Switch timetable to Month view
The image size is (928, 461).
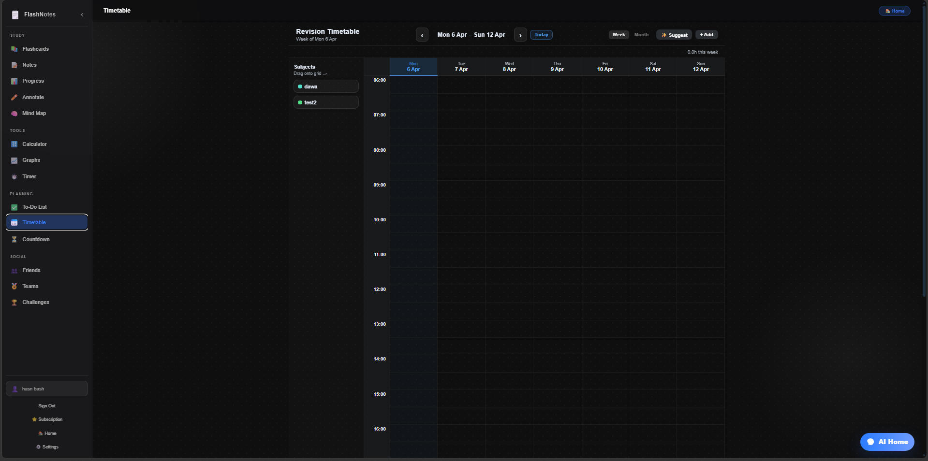(641, 35)
